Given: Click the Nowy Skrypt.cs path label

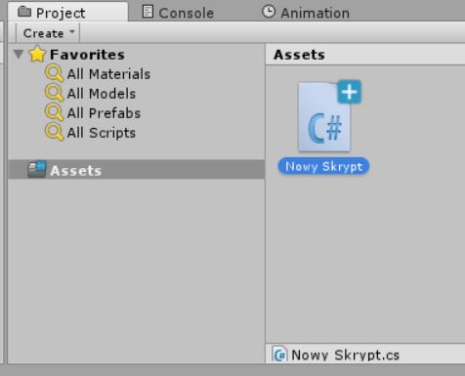Looking at the screenshot, I should (x=345, y=355).
